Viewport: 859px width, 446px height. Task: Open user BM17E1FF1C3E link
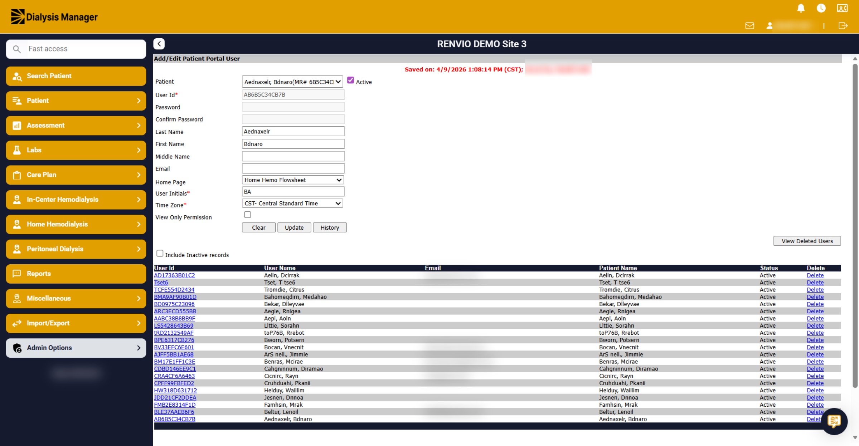tap(175, 362)
